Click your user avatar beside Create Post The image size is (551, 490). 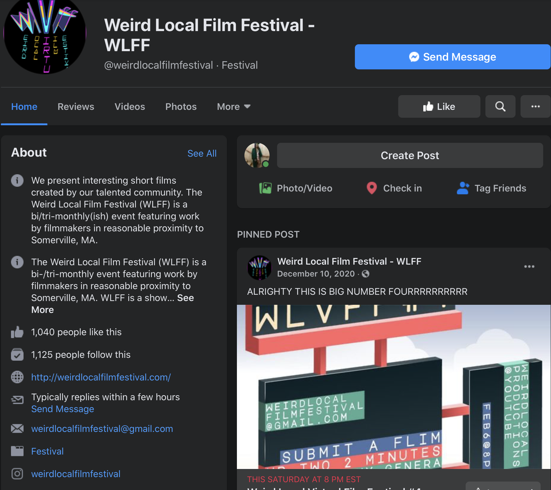coord(257,155)
